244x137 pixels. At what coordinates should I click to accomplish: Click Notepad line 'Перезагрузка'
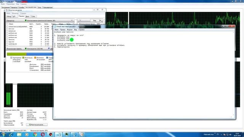[x=63, y=47]
